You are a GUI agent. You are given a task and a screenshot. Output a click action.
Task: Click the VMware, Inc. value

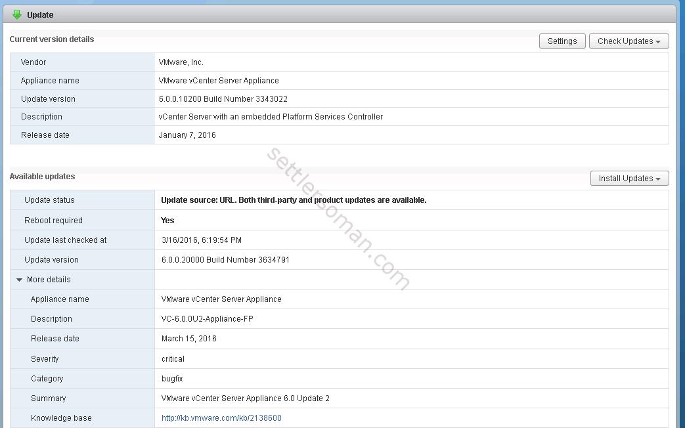pos(181,62)
